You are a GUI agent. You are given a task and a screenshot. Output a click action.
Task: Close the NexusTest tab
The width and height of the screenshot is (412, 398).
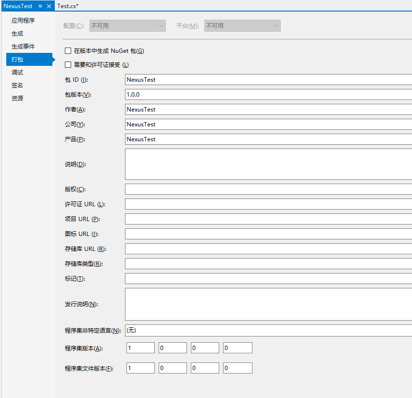pos(49,6)
